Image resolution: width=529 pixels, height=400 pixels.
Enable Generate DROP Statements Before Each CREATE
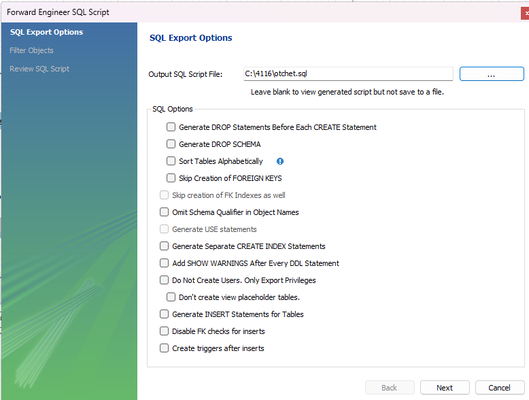(171, 127)
